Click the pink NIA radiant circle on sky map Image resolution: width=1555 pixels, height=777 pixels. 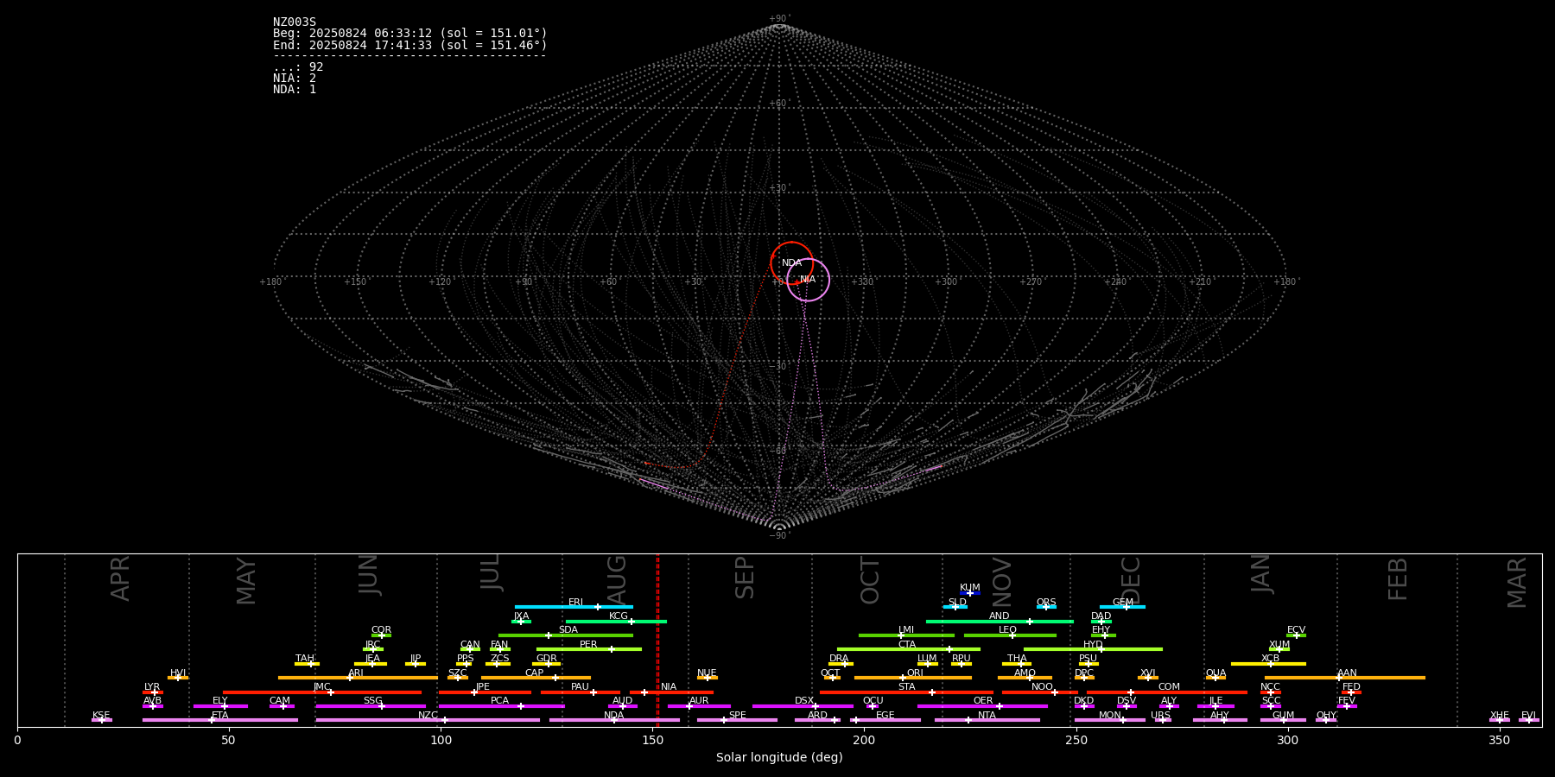[808, 280]
